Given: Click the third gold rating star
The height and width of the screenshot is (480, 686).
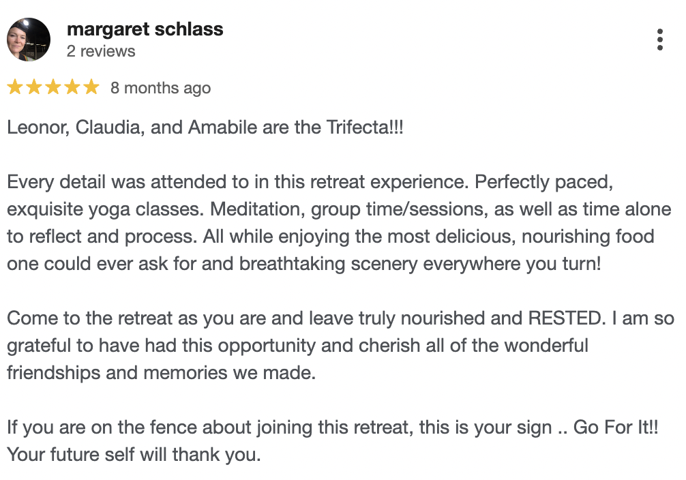Looking at the screenshot, I should pos(53,87).
